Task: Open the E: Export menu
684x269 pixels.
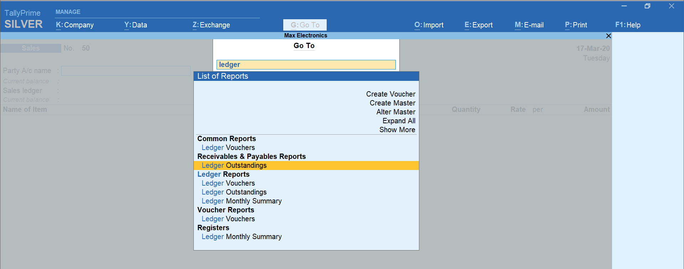Action: click(x=478, y=25)
